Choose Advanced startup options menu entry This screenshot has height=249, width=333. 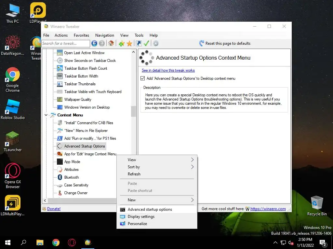point(157,209)
